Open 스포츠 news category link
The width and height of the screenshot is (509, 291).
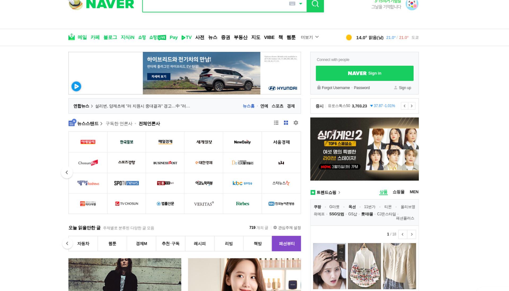[x=277, y=106]
